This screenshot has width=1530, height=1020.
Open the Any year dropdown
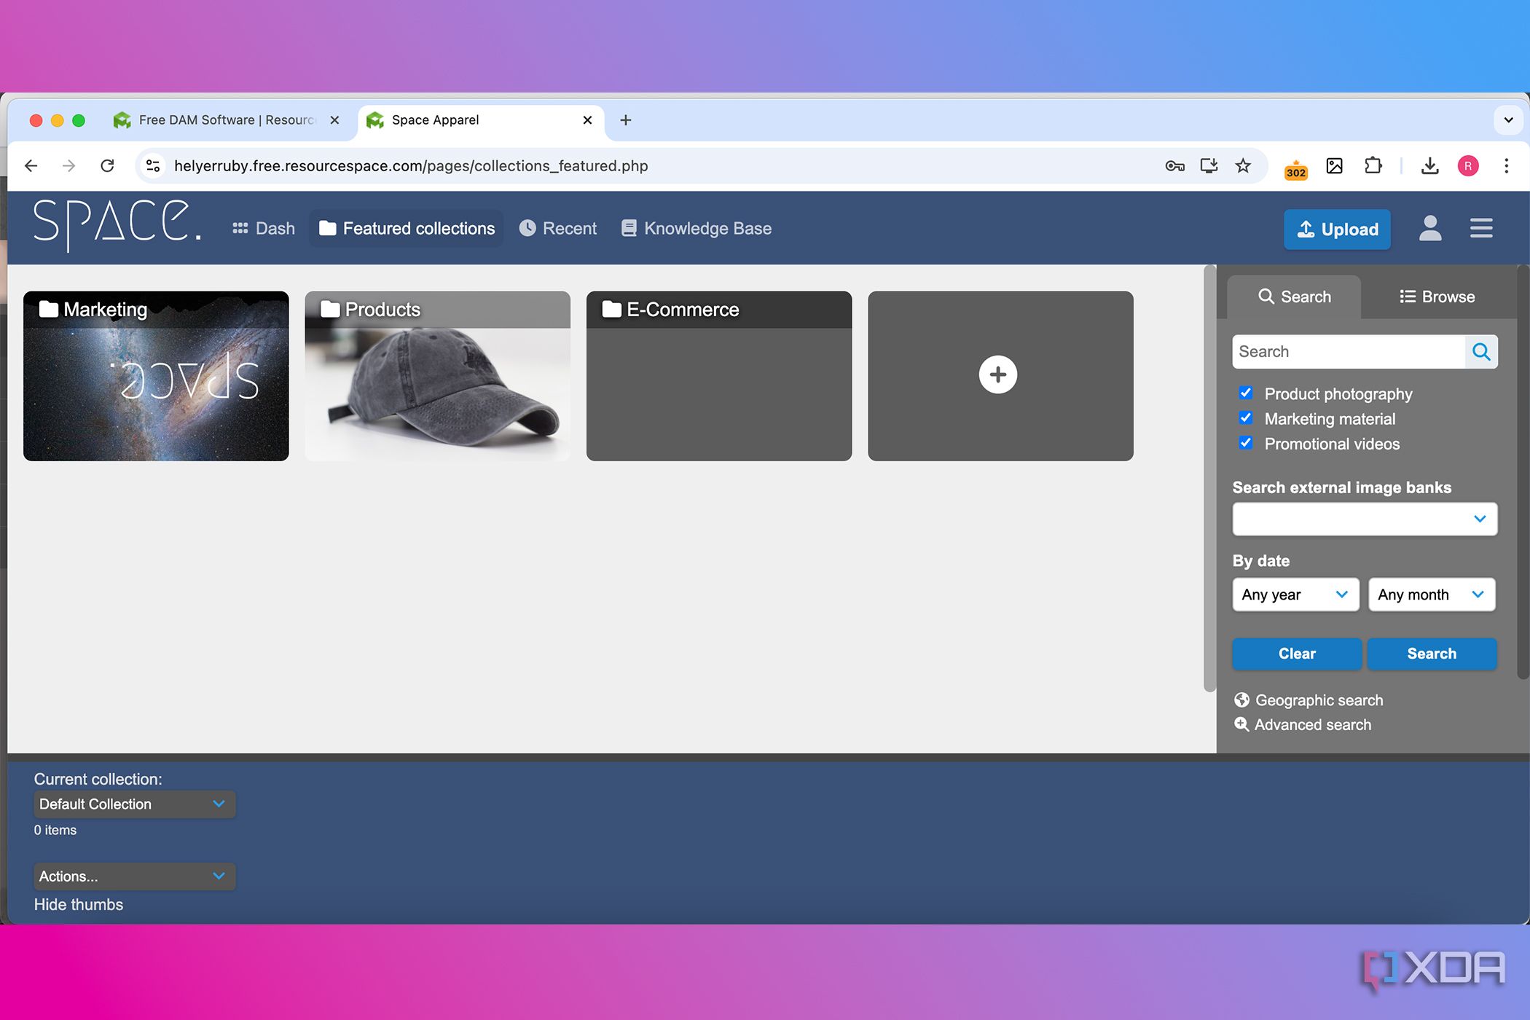click(x=1295, y=595)
